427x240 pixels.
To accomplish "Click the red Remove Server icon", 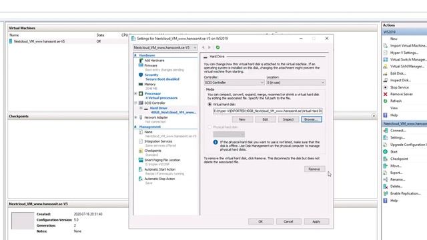I will pos(386,94).
